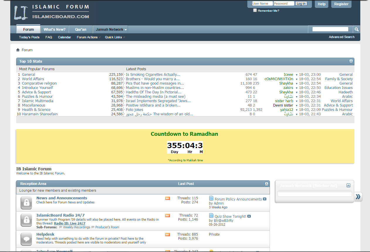Open World Affairs in popular forums list
Image resolution: width=370 pixels, height=252 pixels.
(x=33, y=79)
